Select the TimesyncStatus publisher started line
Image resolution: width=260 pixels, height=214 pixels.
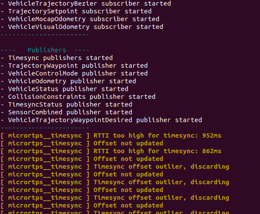pos(70,104)
